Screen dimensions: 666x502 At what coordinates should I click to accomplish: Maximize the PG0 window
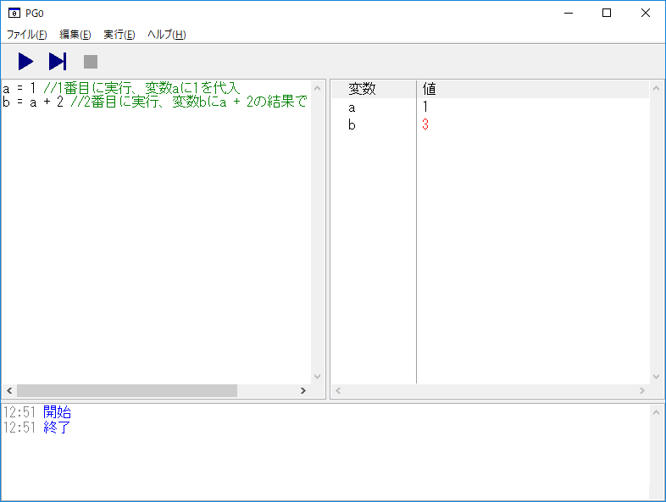point(607,14)
